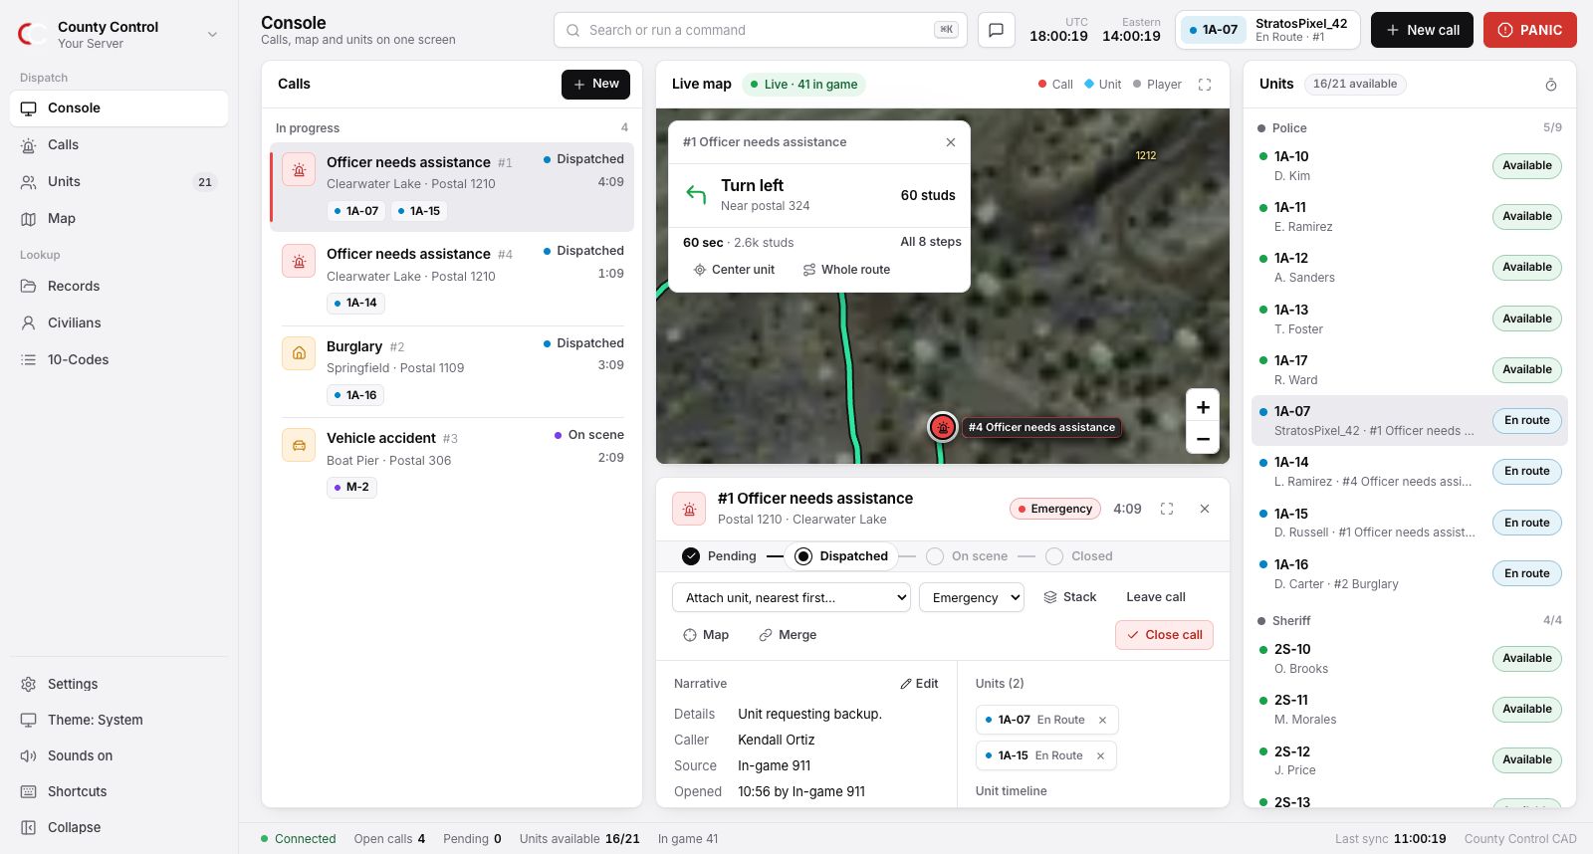Set call status to Pending
This screenshot has height=854, width=1593.
pos(719,556)
